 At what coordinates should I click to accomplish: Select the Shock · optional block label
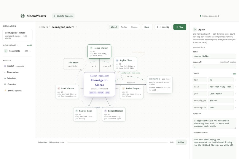(x=15, y=91)
